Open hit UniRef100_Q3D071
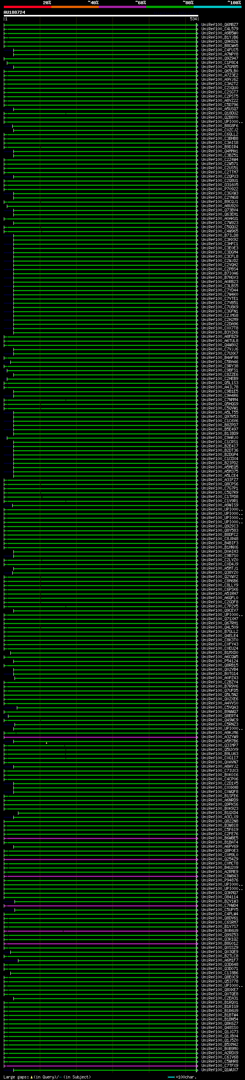The height and width of the screenshot is (1080, 245). 220,969
